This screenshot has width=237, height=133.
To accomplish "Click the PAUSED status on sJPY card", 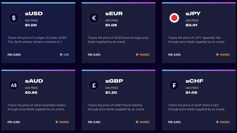I will click(x=224, y=55).
